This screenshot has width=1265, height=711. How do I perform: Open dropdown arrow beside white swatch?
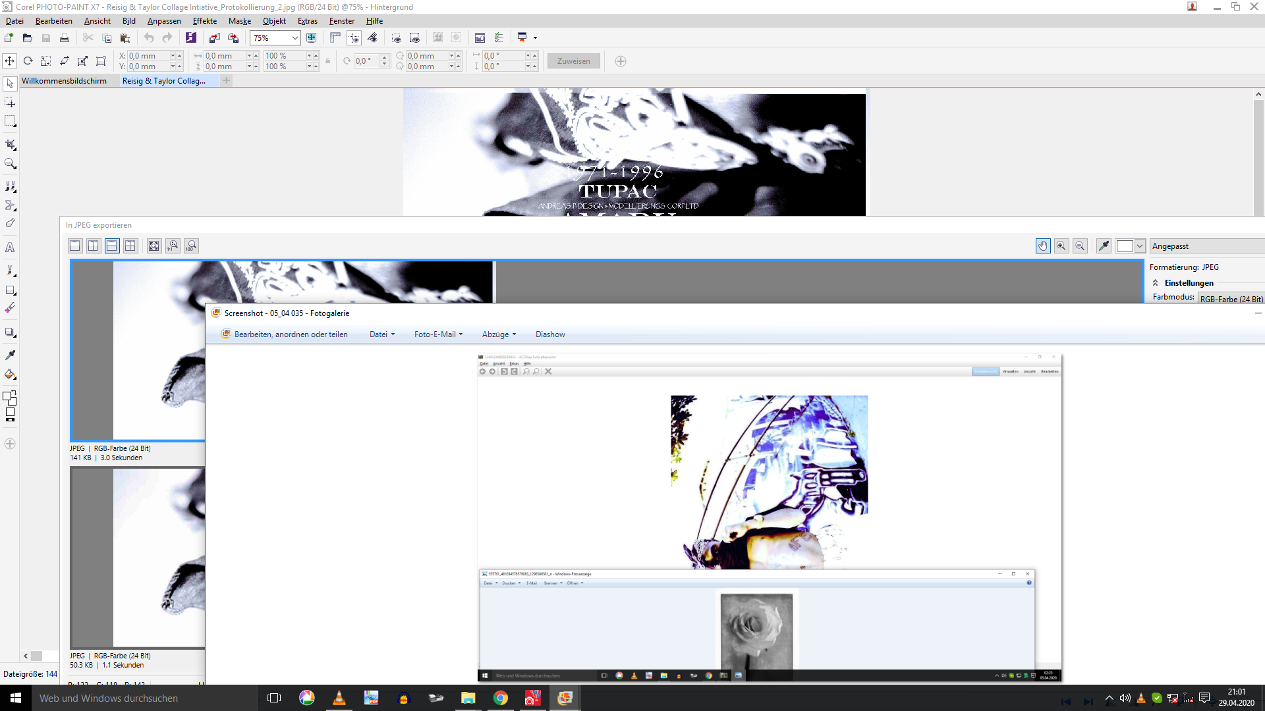coord(1140,246)
